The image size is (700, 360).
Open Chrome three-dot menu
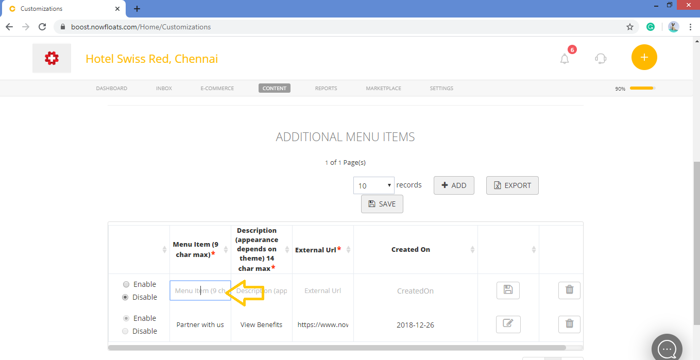click(x=690, y=27)
